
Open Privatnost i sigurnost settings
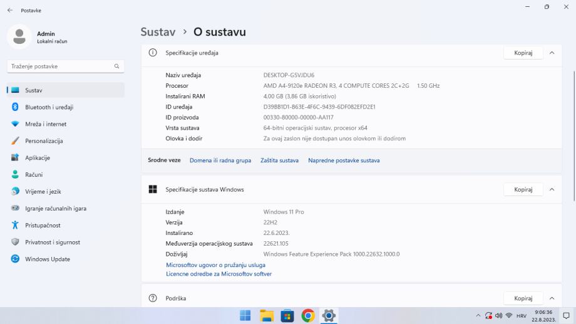(x=66, y=243)
